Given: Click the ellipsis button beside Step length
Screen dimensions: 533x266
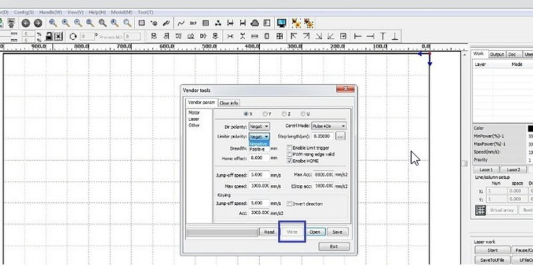Looking at the screenshot, I should [x=340, y=136].
